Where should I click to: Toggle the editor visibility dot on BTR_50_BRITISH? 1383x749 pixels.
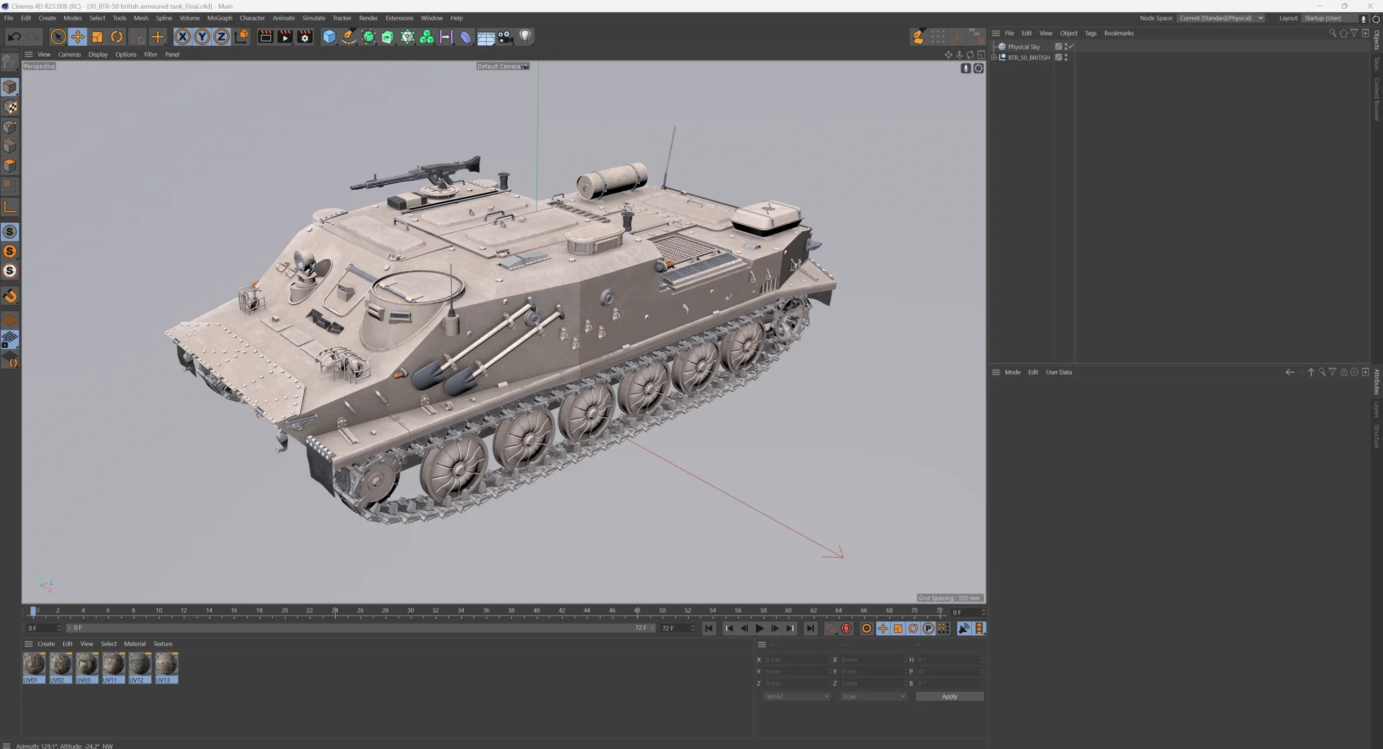[1065, 56]
